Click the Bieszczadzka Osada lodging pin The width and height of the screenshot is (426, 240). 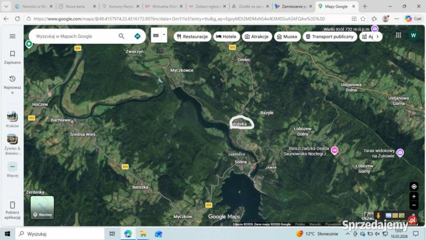point(335,150)
